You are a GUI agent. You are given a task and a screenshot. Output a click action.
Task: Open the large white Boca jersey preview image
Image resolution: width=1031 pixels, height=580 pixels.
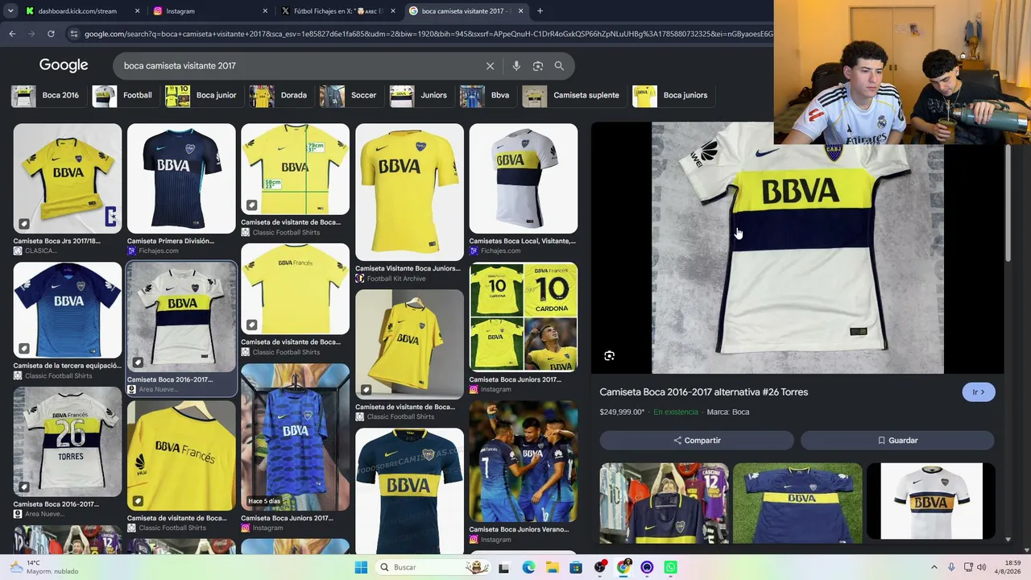click(797, 248)
